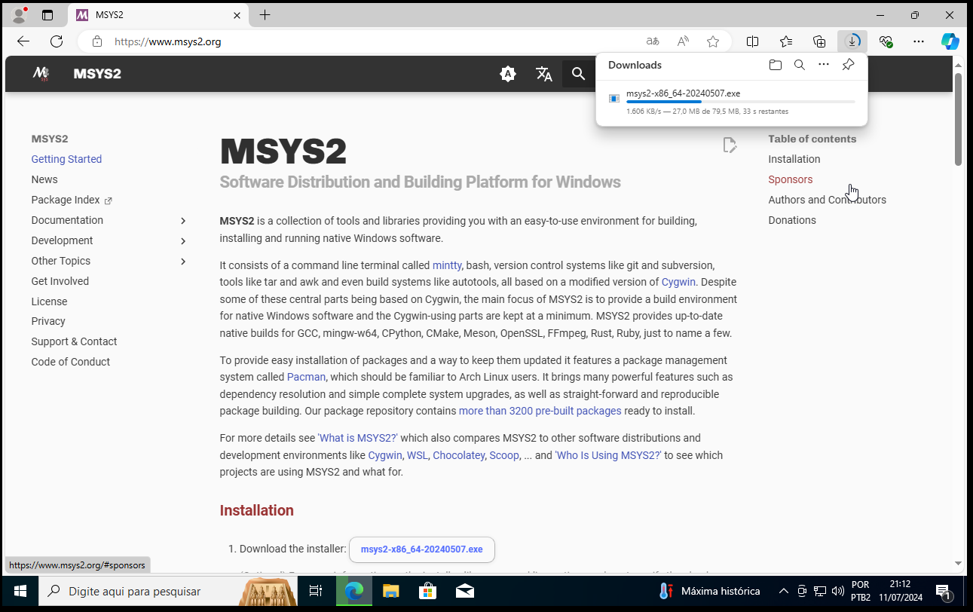This screenshot has width=973, height=612.
Task: Follow the Chocolatey link
Action: tap(459, 455)
